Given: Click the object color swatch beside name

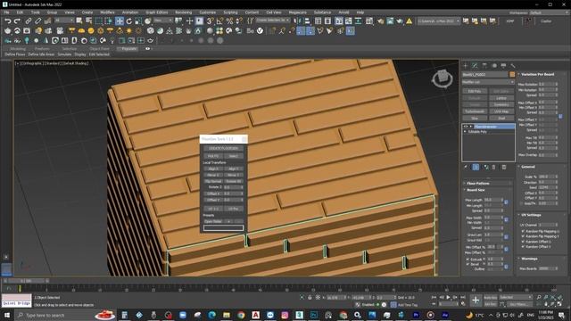Looking at the screenshot, I should (512, 74).
